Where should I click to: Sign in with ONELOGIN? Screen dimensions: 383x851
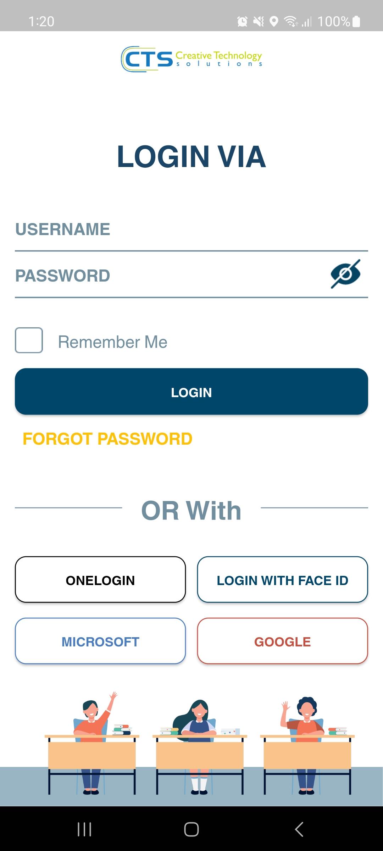coord(100,579)
